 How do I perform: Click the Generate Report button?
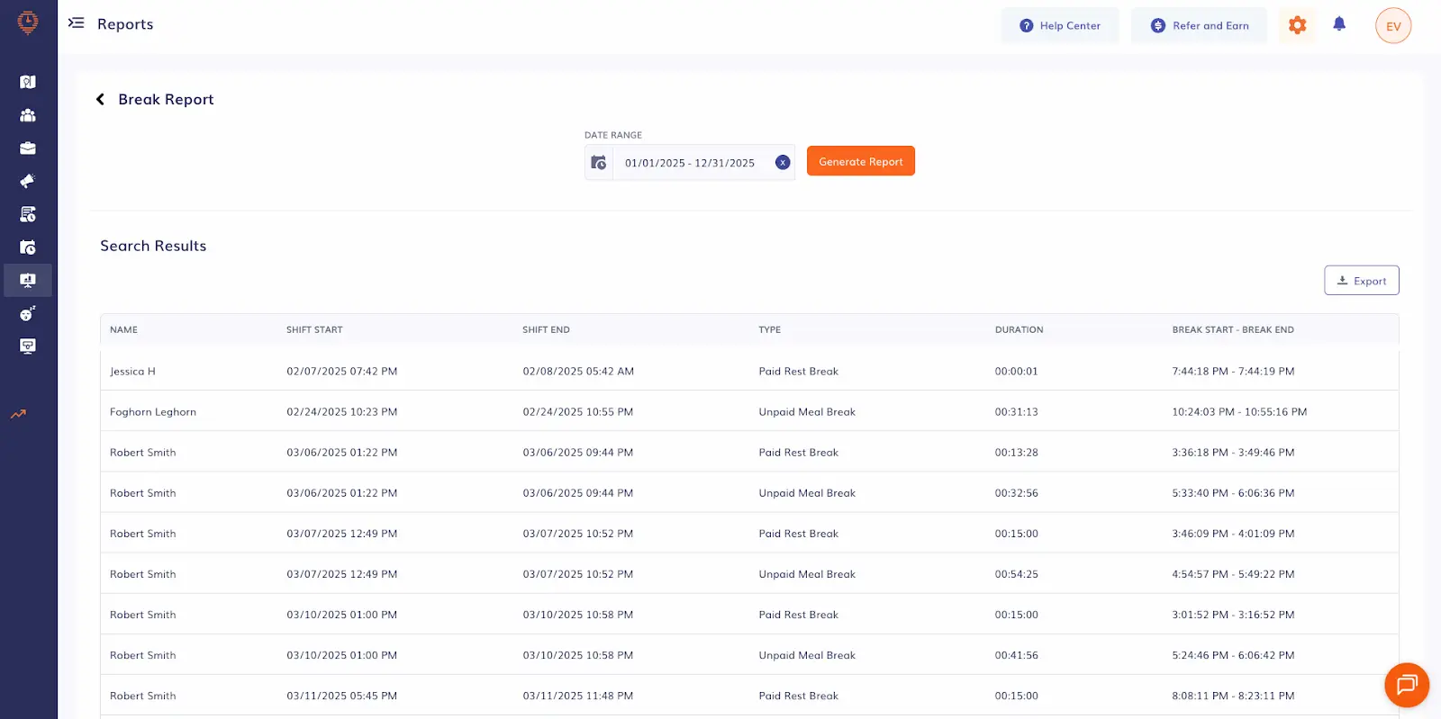coord(861,161)
